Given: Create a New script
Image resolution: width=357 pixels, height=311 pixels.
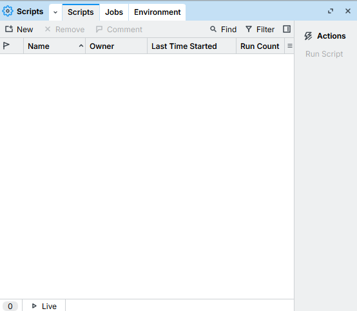Looking at the screenshot, I should (x=19, y=30).
